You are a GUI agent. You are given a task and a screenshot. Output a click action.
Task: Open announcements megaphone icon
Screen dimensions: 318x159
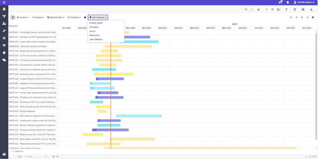point(280,2)
